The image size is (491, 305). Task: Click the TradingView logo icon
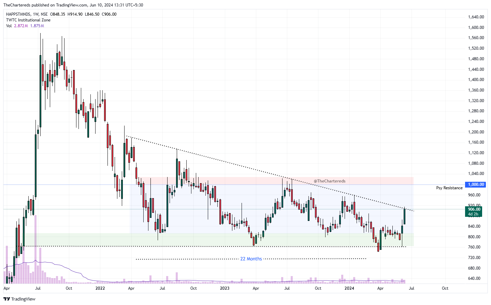tap(6, 299)
